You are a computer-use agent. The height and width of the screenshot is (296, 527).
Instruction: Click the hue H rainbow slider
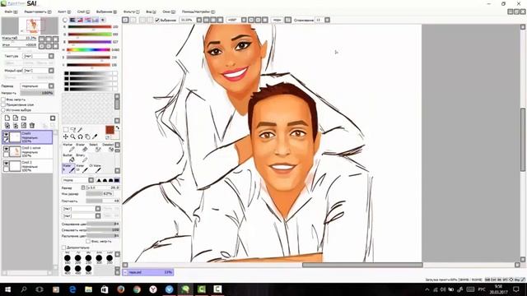[89, 49]
